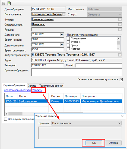Check the Среда checkbox

[68, 45]
